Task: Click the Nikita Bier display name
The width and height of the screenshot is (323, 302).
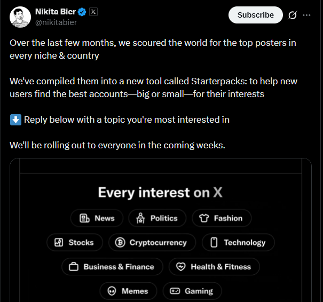Action: (55, 12)
